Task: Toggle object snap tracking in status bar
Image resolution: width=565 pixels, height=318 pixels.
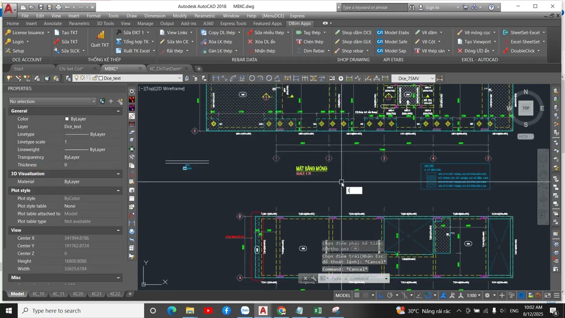Action: click(419, 295)
